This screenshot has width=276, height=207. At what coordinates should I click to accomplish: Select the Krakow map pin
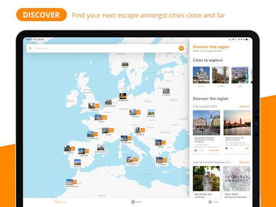(151, 113)
